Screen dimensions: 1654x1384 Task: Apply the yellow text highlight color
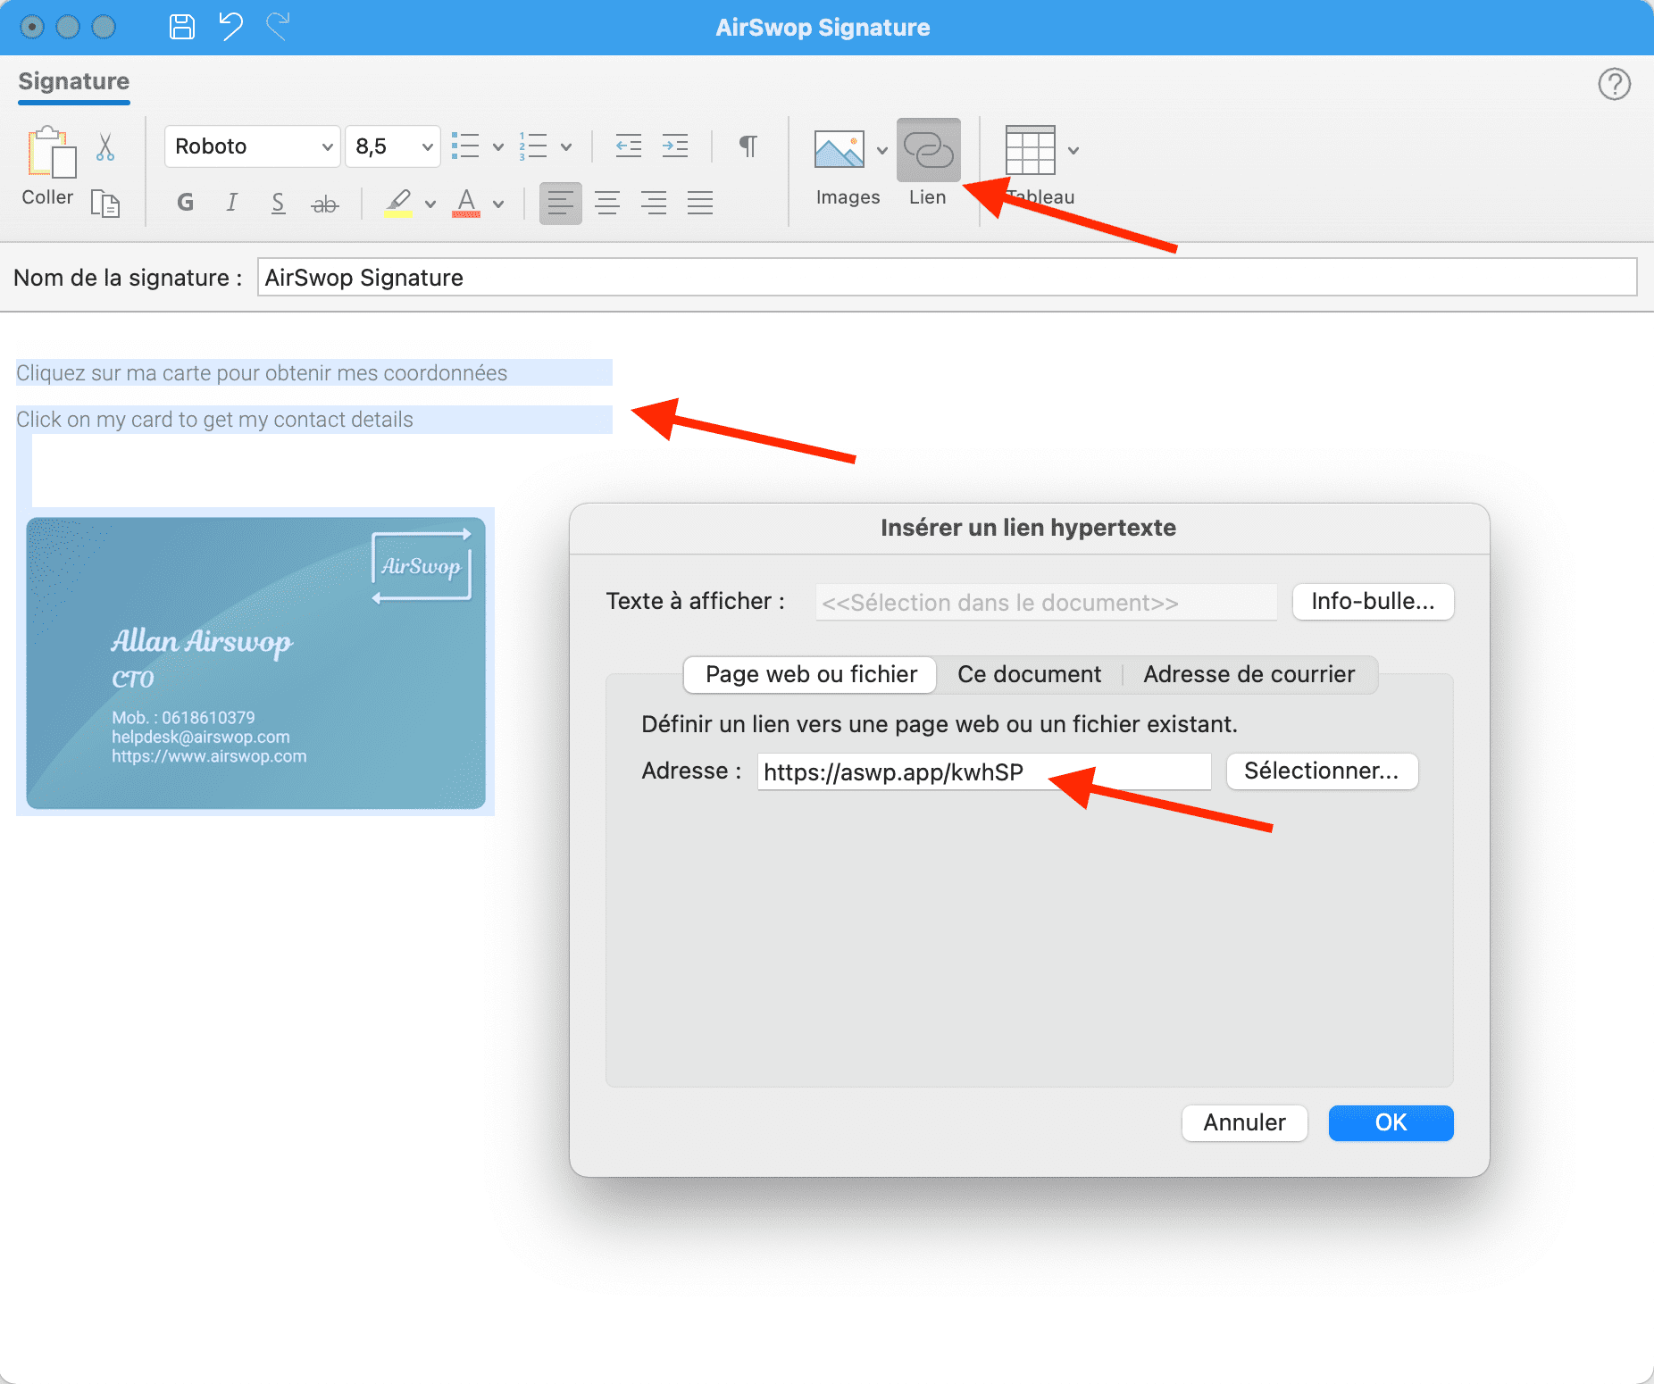click(398, 204)
